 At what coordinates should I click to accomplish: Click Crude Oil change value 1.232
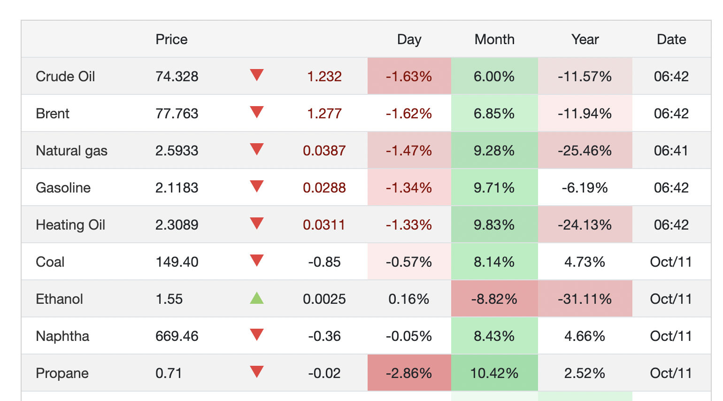tap(324, 76)
